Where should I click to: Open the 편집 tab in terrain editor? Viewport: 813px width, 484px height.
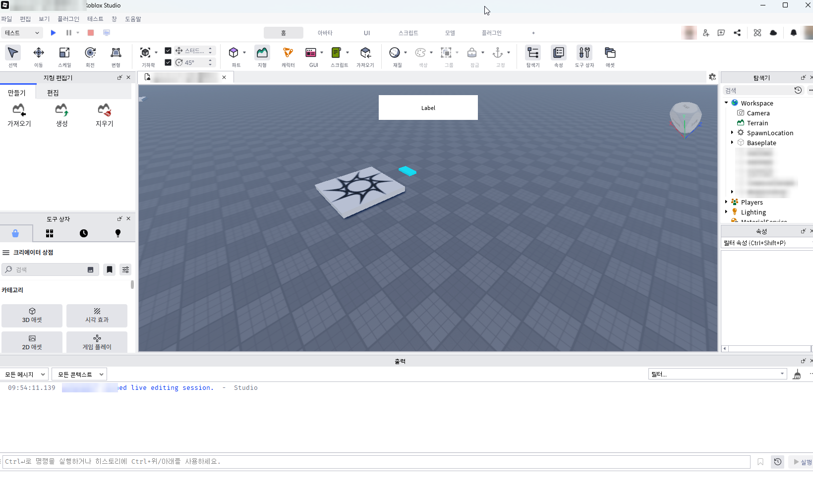(x=53, y=93)
